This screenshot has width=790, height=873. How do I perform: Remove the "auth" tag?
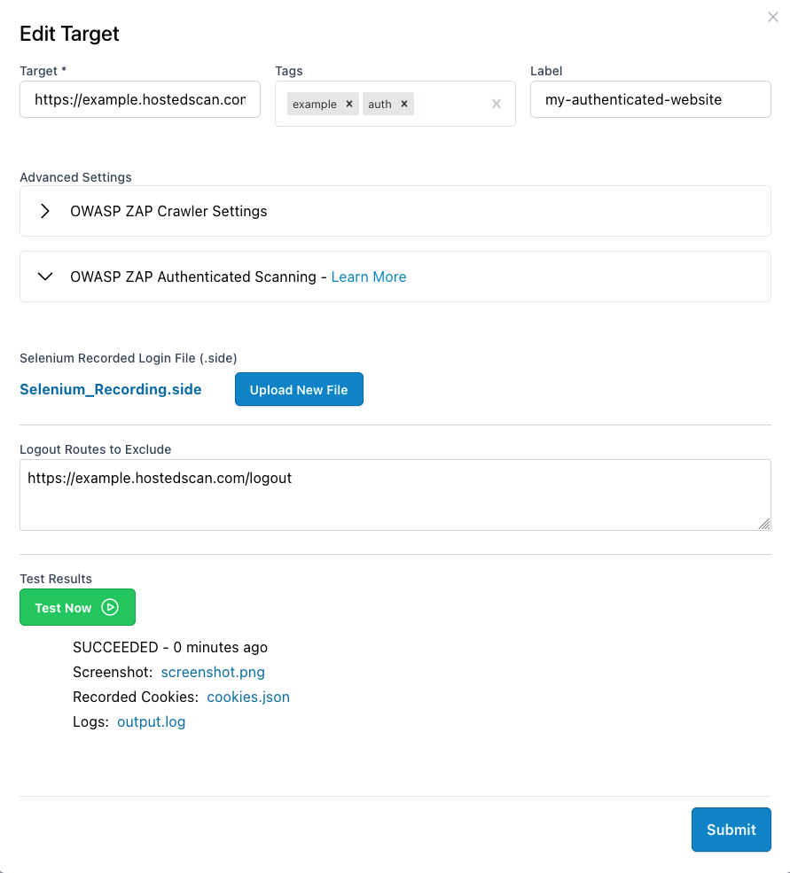[403, 104]
